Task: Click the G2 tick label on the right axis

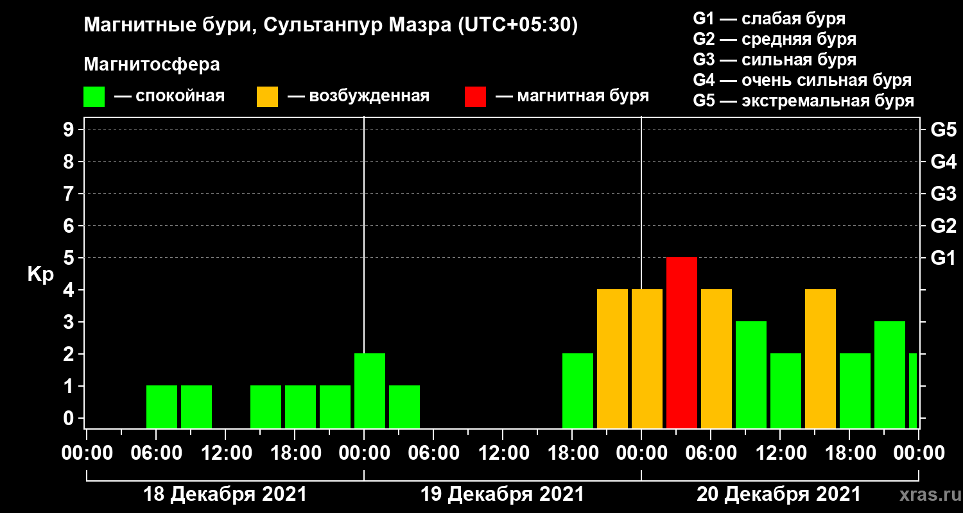Action: point(943,226)
